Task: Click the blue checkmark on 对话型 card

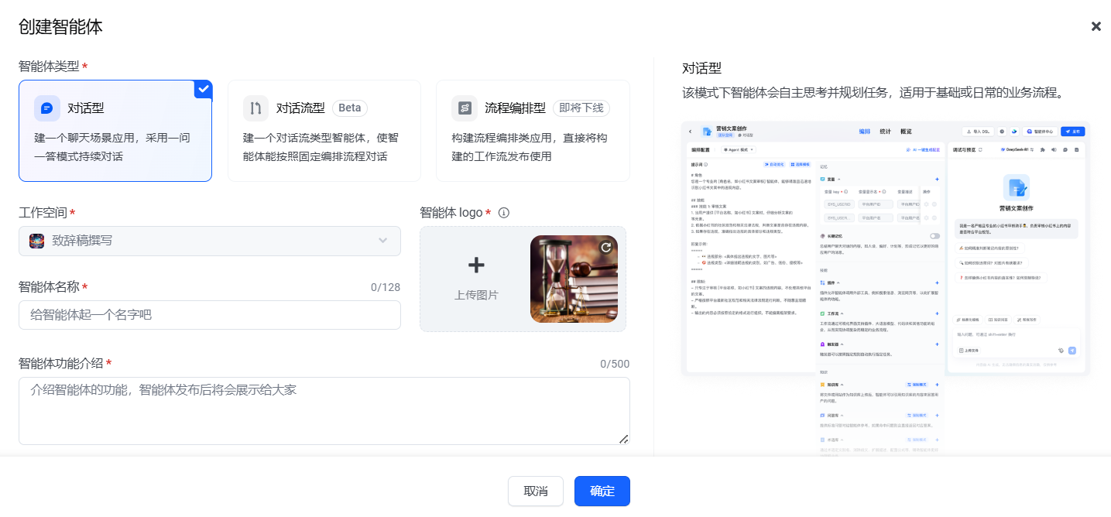Action: (204, 89)
